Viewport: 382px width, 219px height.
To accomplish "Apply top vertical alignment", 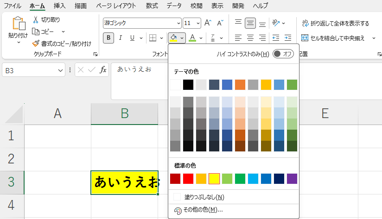I will (238, 23).
